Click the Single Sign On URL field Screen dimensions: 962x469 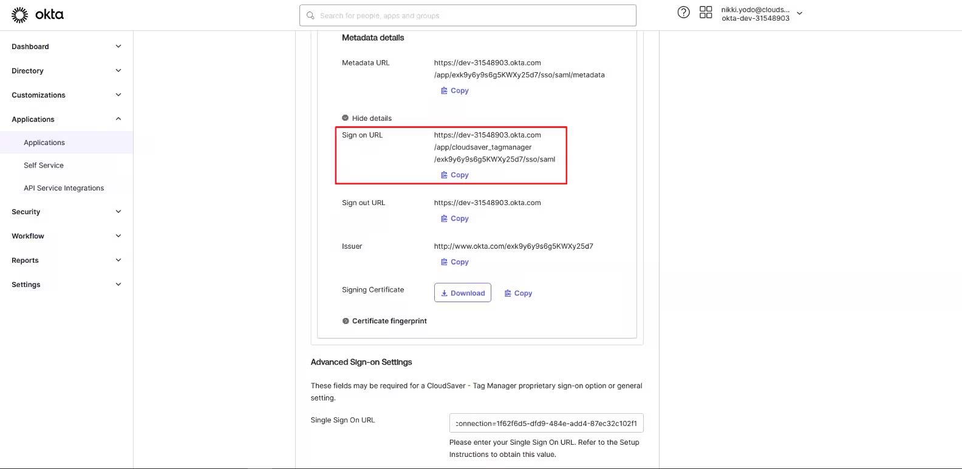coord(546,423)
